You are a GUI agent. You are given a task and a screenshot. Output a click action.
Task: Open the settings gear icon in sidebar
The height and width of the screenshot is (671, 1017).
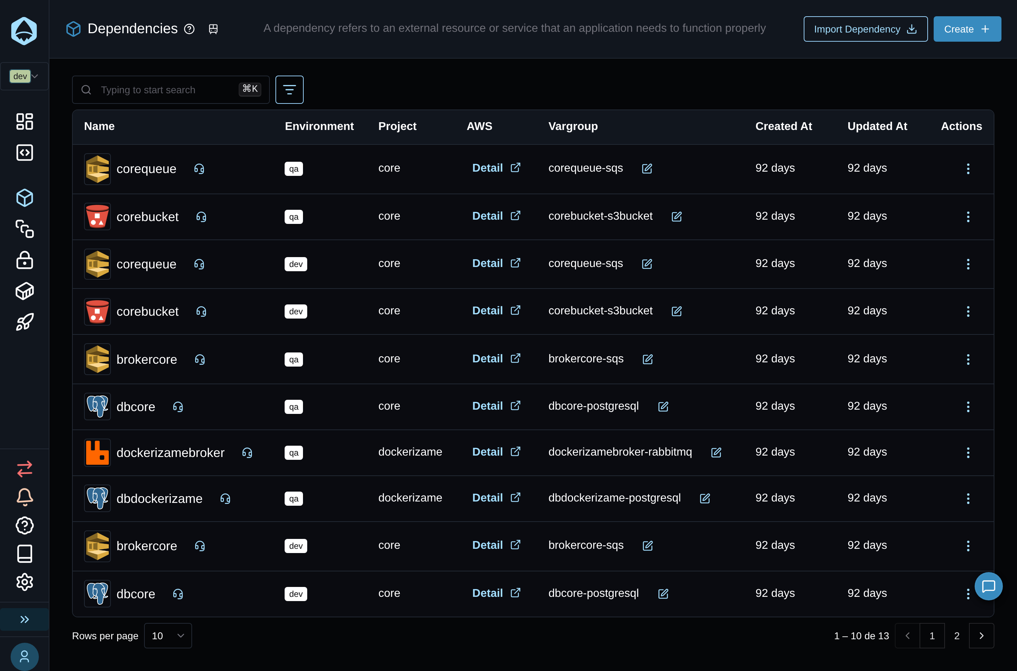click(24, 582)
